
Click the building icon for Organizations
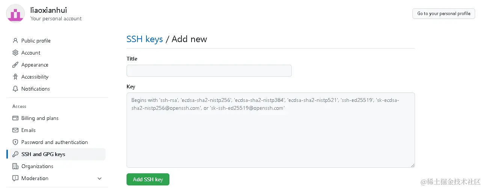[x=15, y=166]
